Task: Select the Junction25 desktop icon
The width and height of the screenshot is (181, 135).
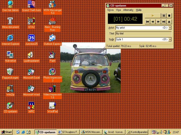Action: [31, 38]
